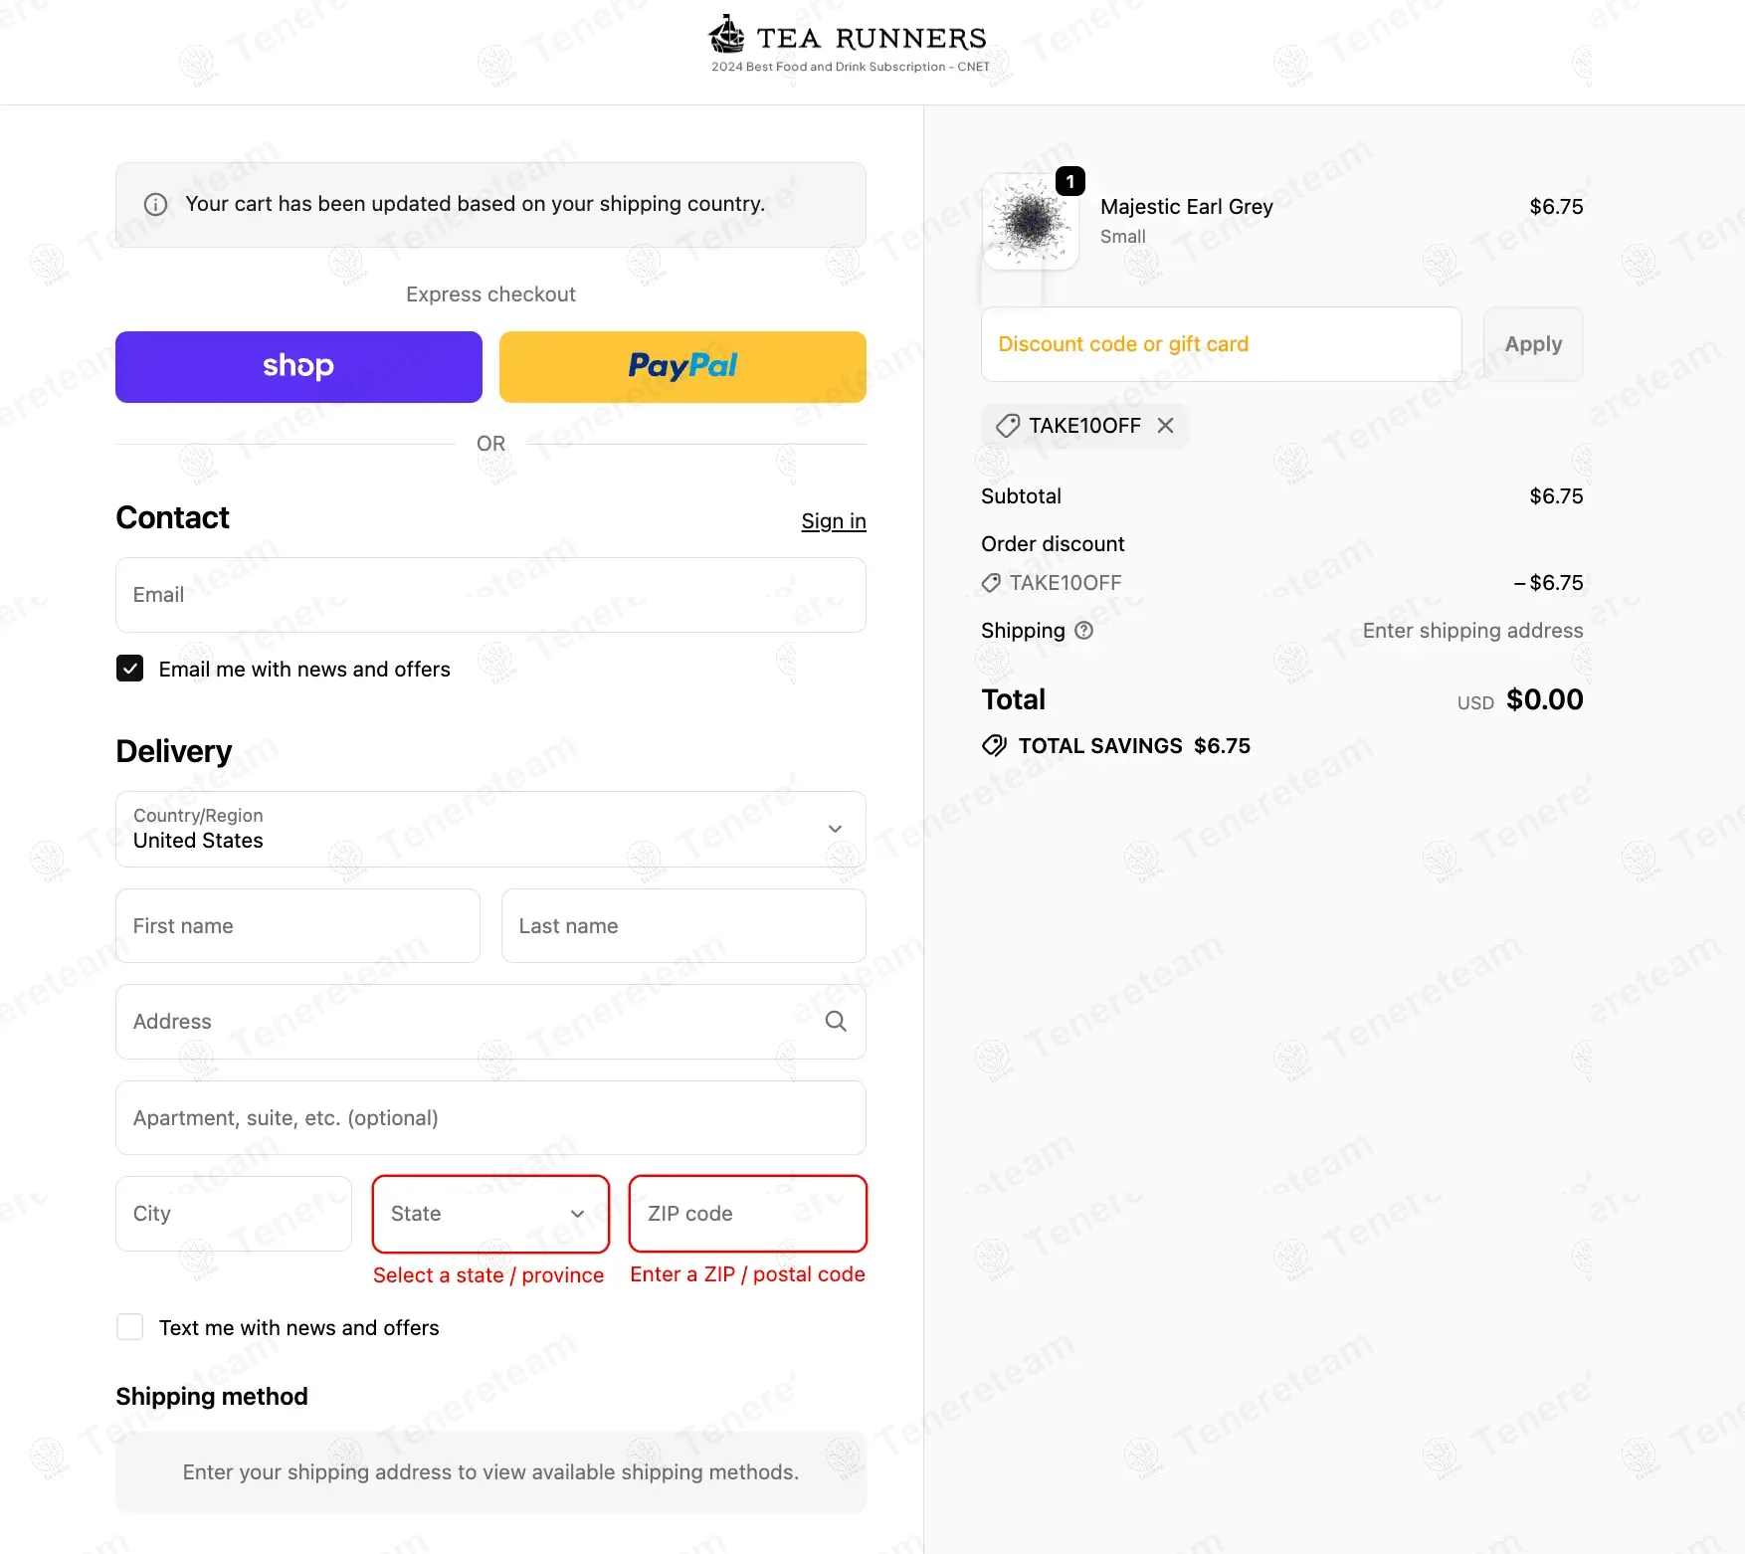Image resolution: width=1745 pixels, height=1554 pixels.
Task: Click the info icon in cart notice
Action: tap(155, 205)
